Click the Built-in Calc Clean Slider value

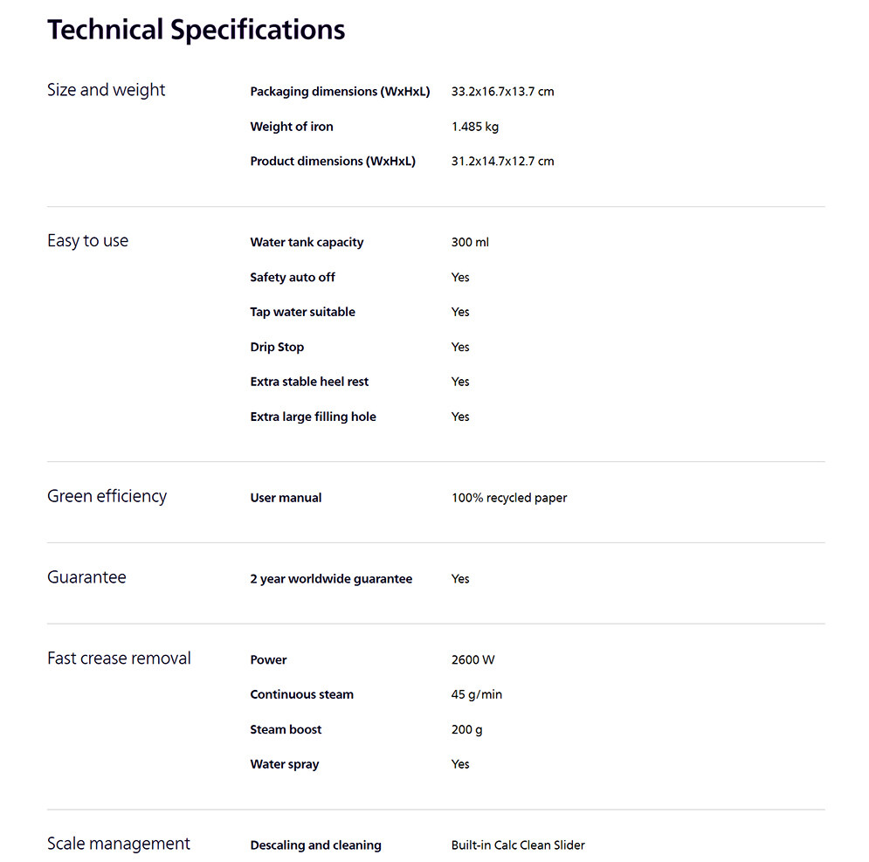click(x=517, y=845)
